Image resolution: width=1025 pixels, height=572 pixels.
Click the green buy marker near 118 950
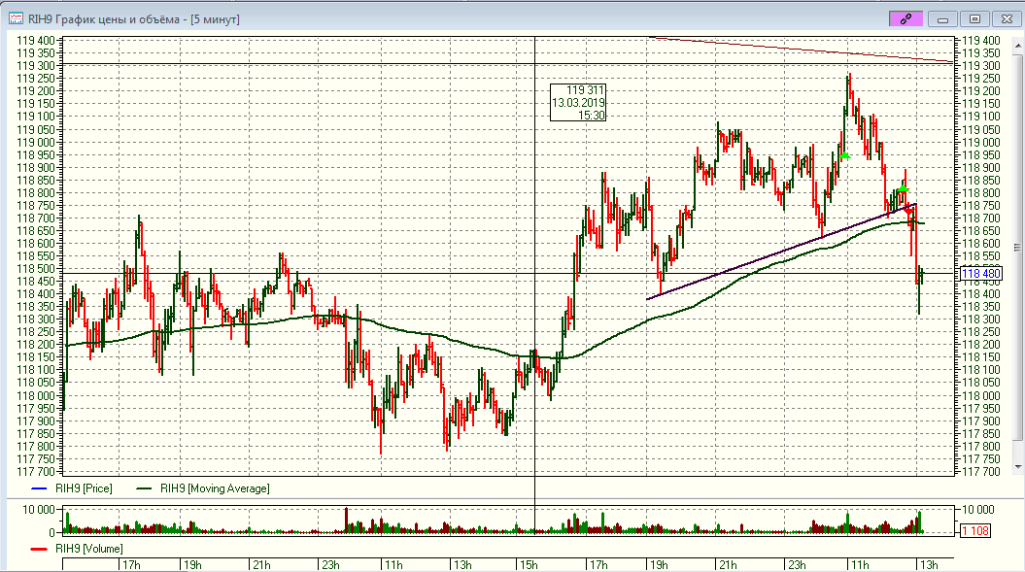(845, 155)
